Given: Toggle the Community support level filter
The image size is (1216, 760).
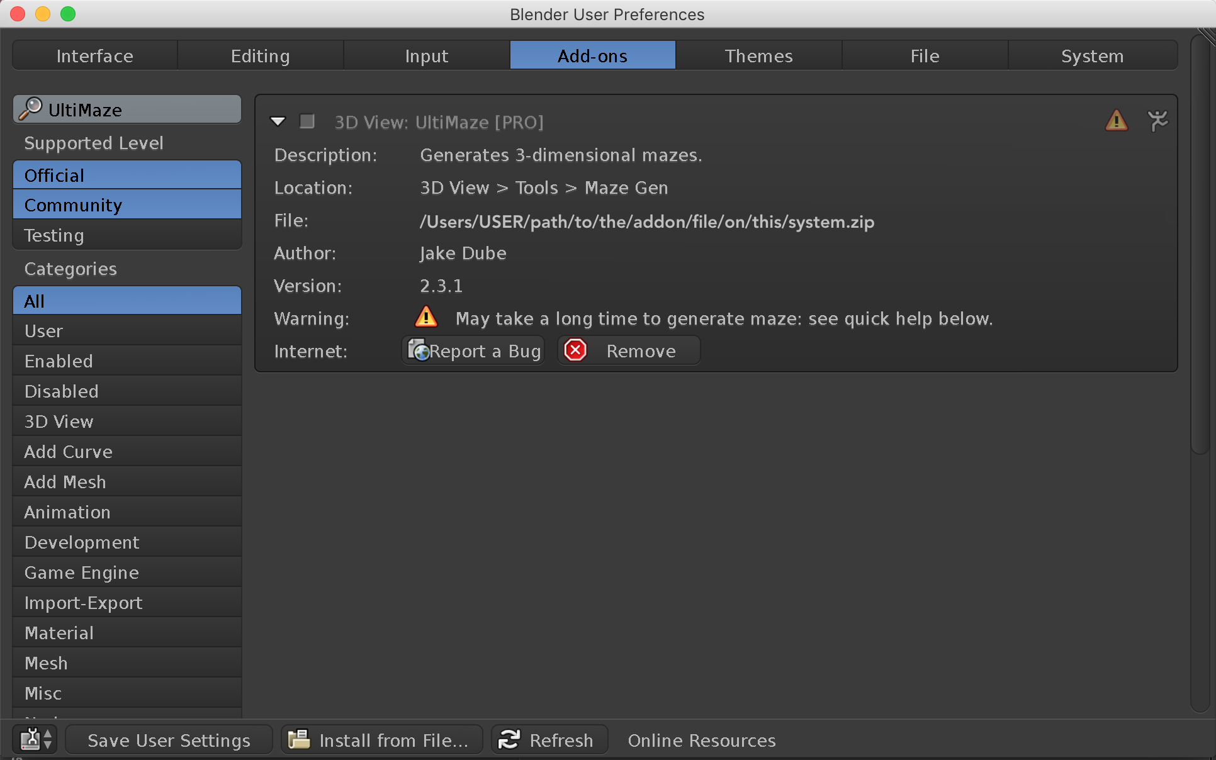Looking at the screenshot, I should (127, 205).
